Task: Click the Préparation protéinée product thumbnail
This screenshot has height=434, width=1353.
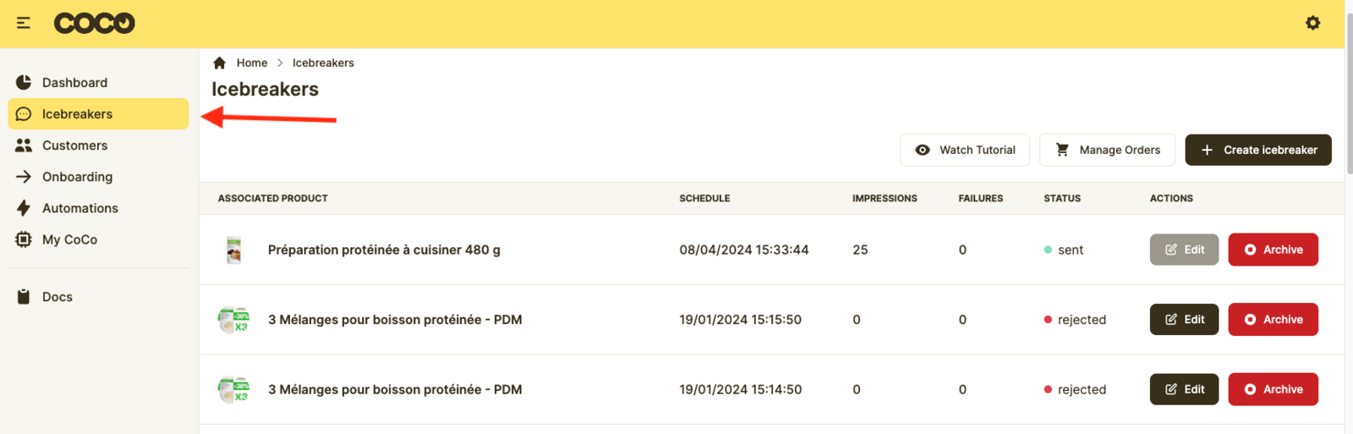Action: tap(234, 250)
